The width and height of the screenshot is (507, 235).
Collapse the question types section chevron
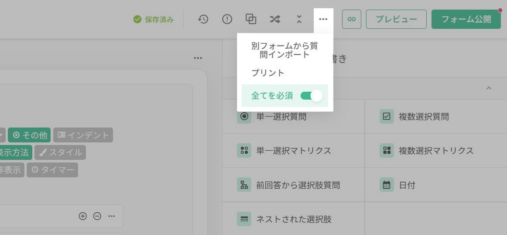[x=489, y=88]
